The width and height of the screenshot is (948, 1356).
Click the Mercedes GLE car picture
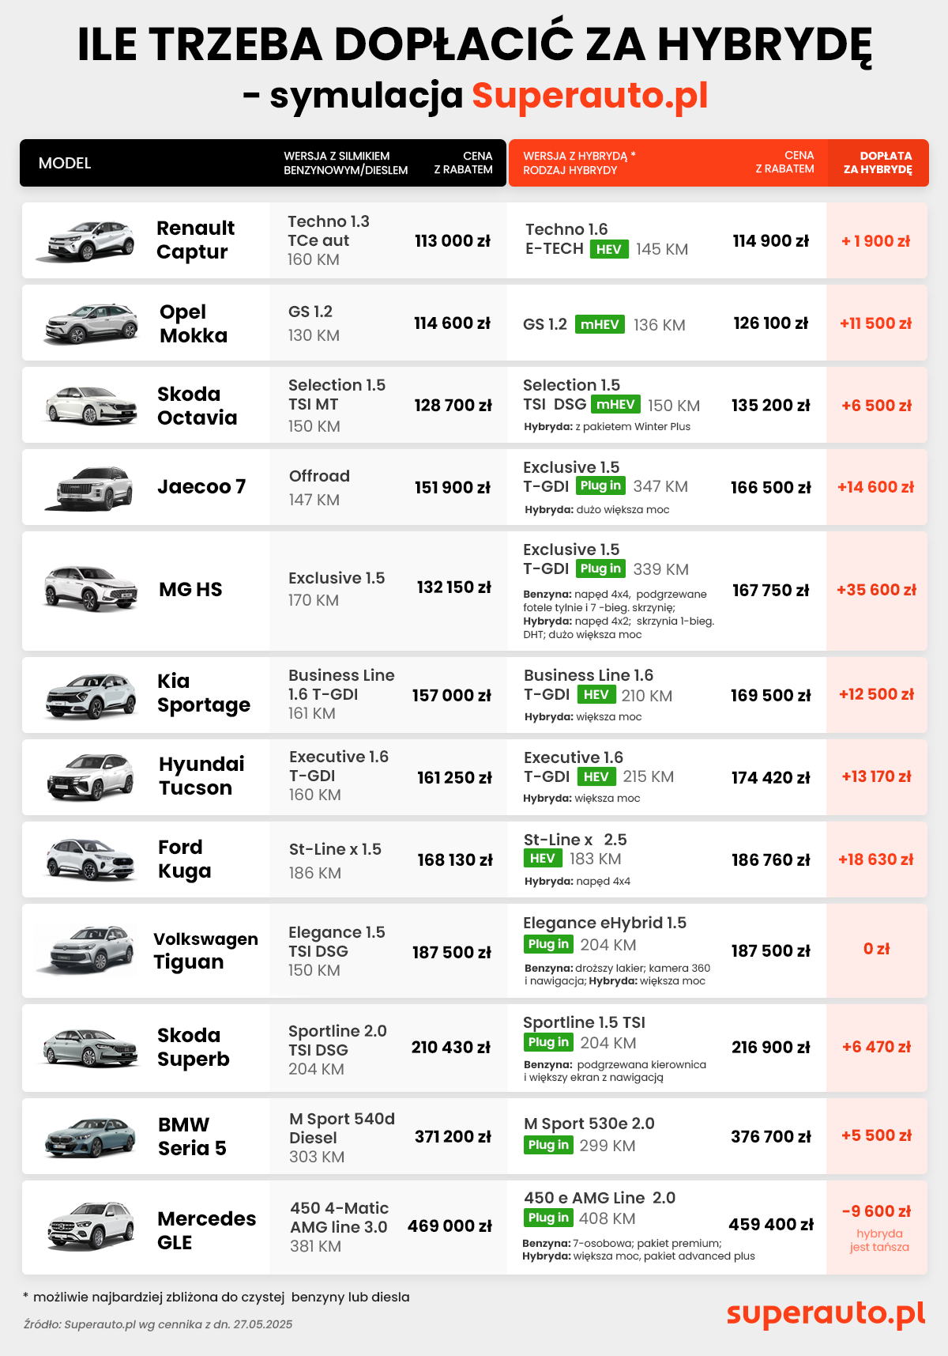tap(91, 1226)
